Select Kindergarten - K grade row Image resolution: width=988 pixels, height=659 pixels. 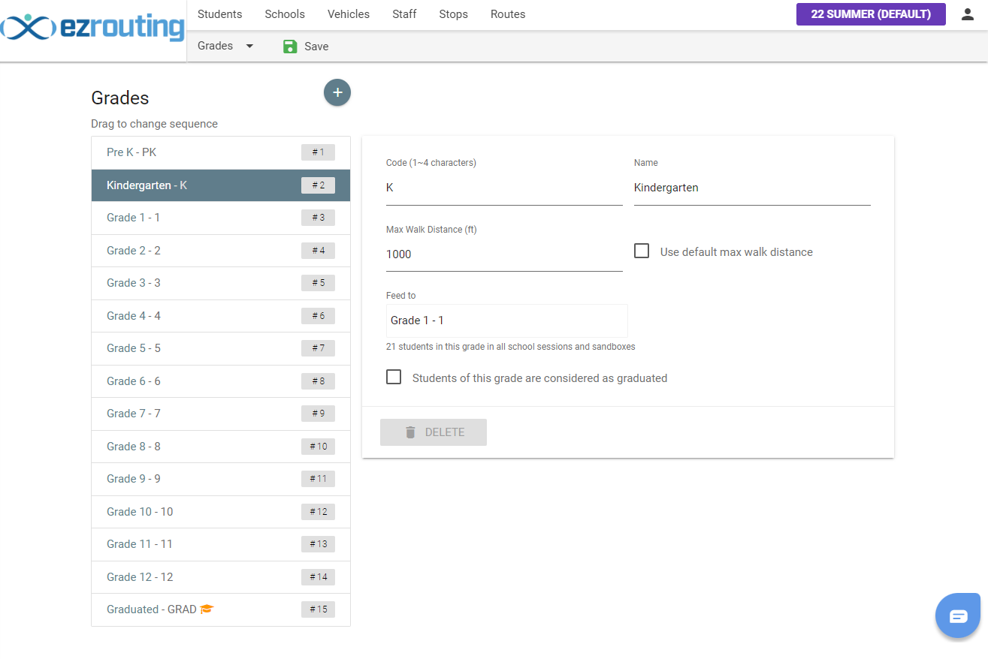click(x=221, y=185)
